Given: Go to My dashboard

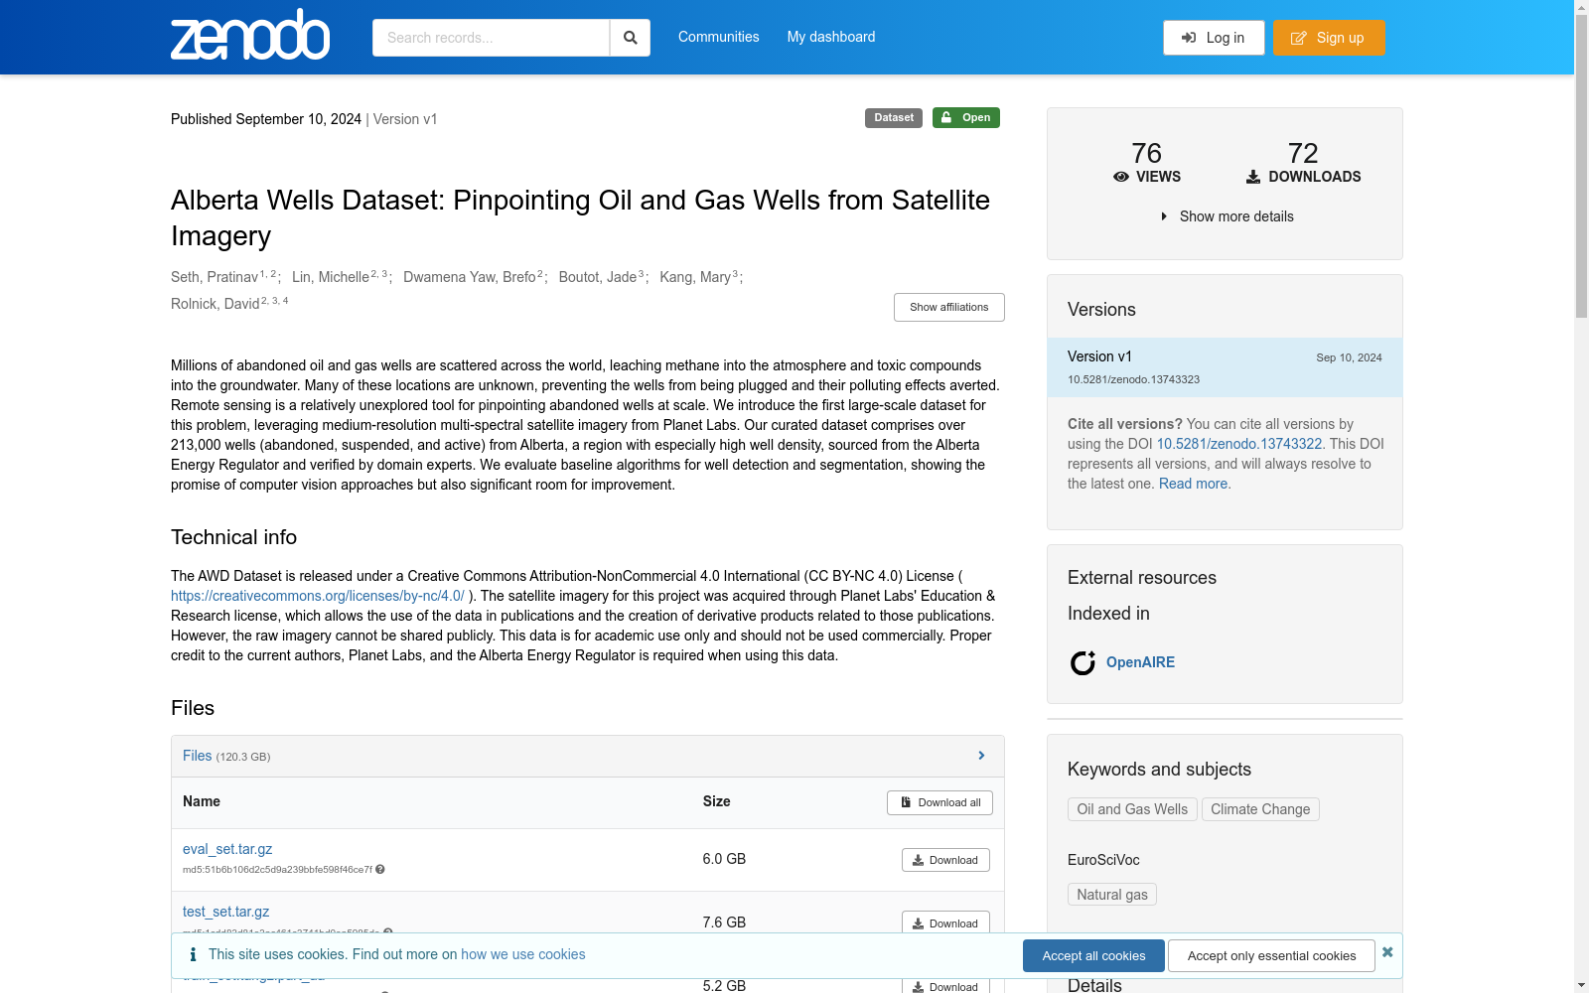Looking at the screenshot, I should click(x=831, y=37).
